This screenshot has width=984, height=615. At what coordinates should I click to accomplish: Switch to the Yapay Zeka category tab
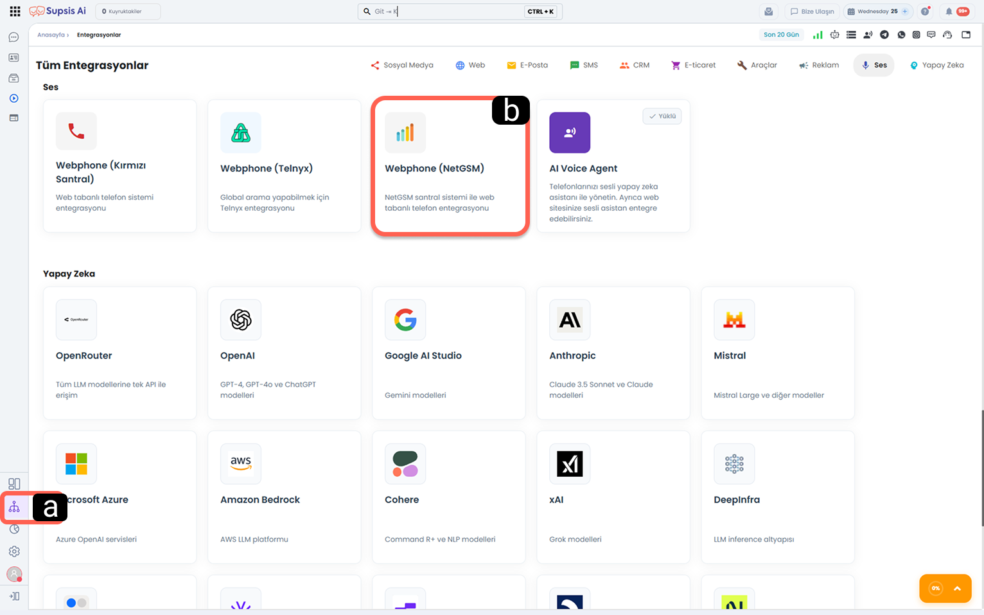pos(936,65)
